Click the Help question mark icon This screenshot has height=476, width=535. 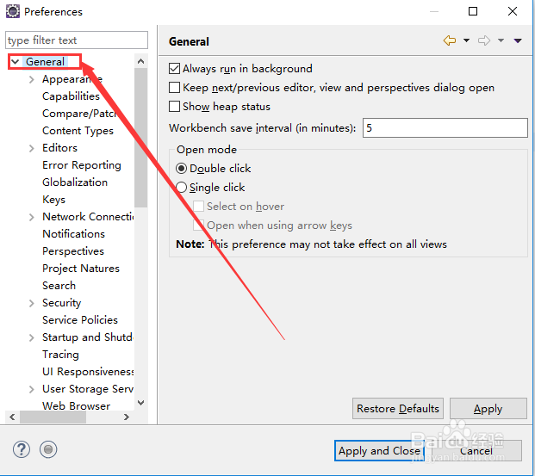point(22,449)
